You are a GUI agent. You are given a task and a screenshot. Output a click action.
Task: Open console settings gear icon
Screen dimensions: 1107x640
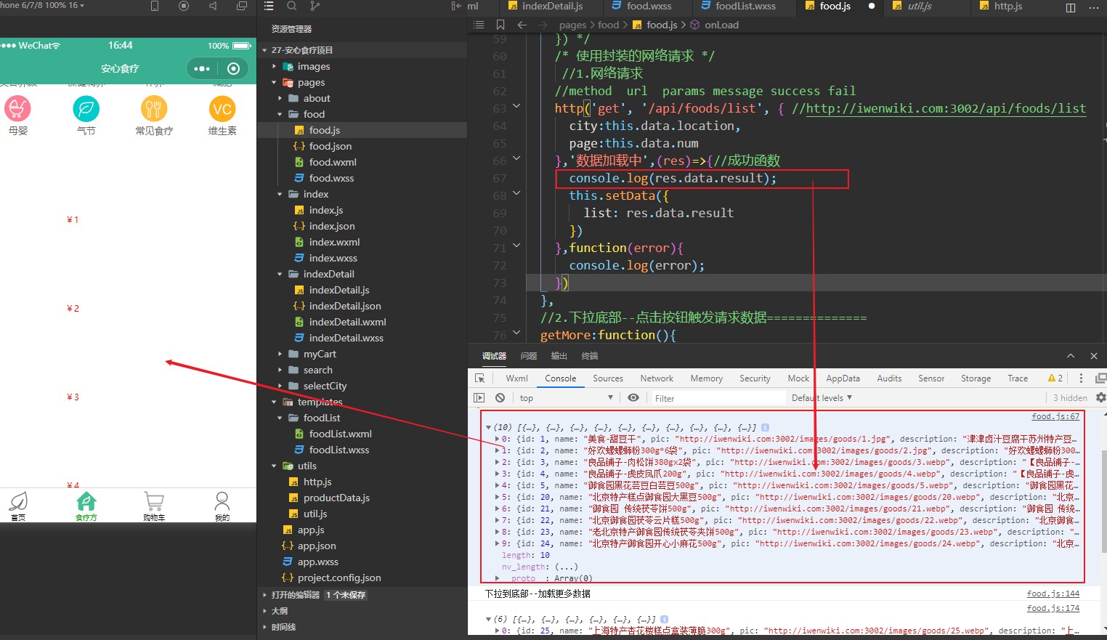[1100, 397]
